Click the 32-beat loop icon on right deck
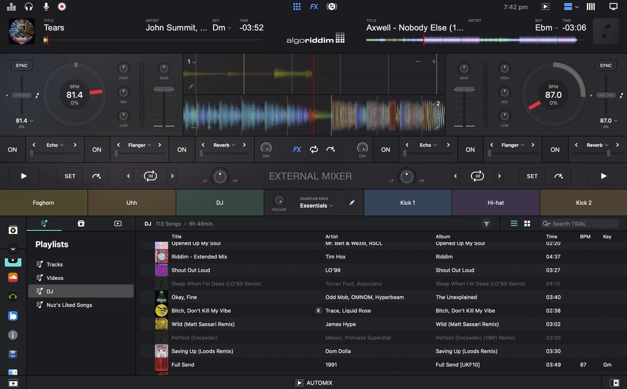The height and width of the screenshot is (389, 627). 478,176
